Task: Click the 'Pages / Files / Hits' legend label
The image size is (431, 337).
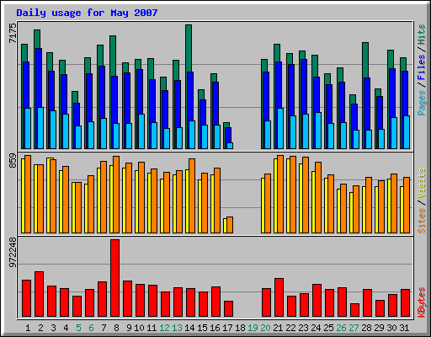Action: pyautogui.click(x=422, y=70)
